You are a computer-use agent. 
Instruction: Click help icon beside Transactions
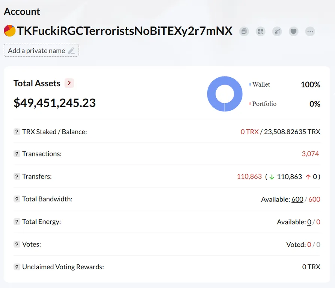click(x=17, y=154)
